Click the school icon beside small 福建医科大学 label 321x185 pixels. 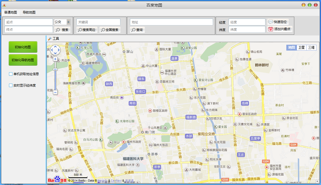[138, 165]
